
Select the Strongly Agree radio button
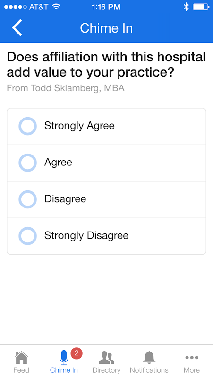coord(28,126)
